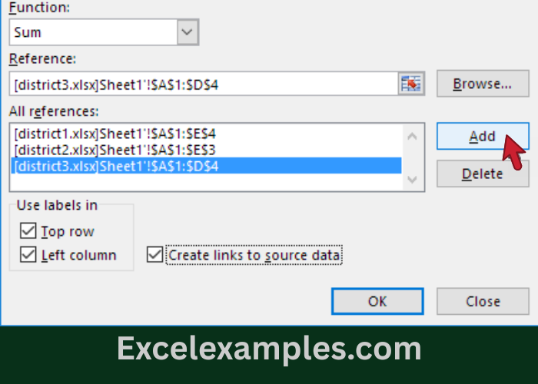
Task: Open the Function dropdown arrow
Action: pos(187,32)
